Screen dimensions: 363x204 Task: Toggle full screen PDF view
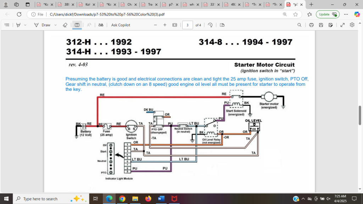click(342, 25)
